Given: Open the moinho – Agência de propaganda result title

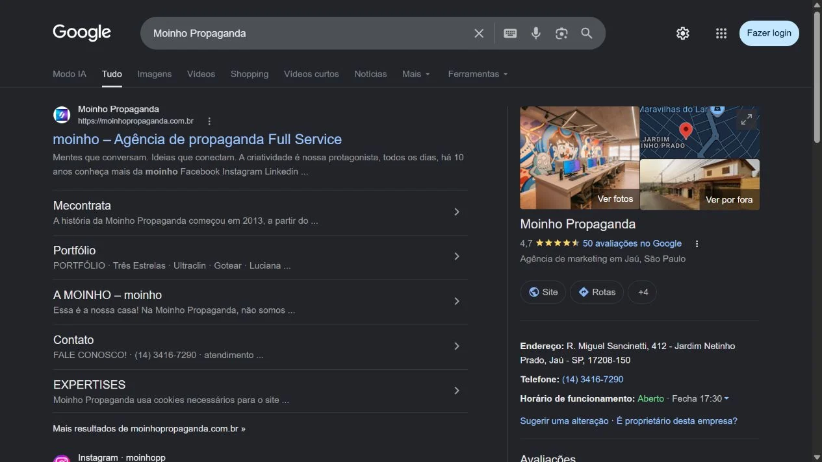Looking at the screenshot, I should [197, 140].
